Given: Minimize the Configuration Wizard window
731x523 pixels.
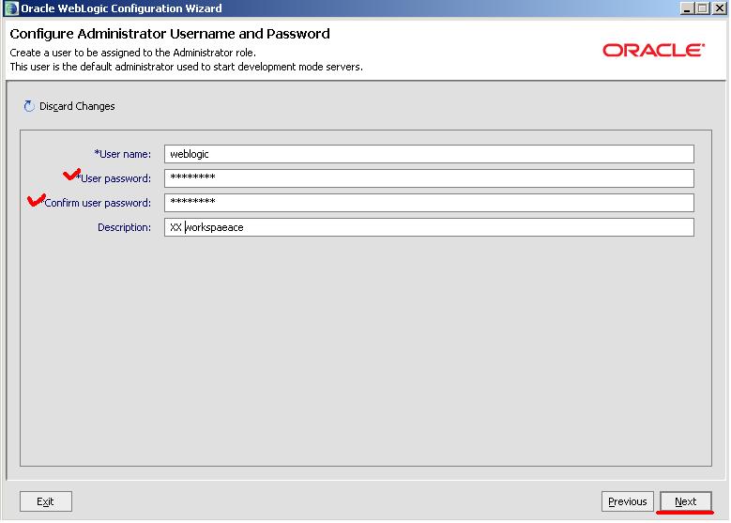Looking at the screenshot, I should click(x=687, y=8).
